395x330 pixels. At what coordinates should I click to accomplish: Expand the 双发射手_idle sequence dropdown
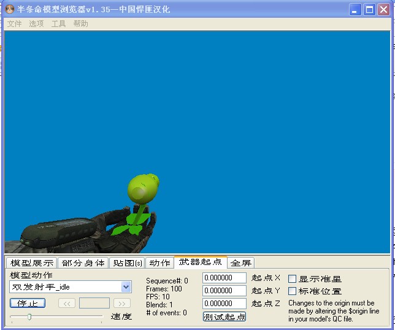coord(126,287)
